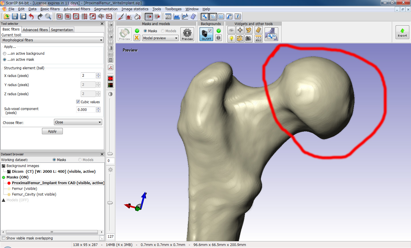This screenshot has width=411, height=248.
Task: Select the four-pane view layout icon
Action: [110, 24]
